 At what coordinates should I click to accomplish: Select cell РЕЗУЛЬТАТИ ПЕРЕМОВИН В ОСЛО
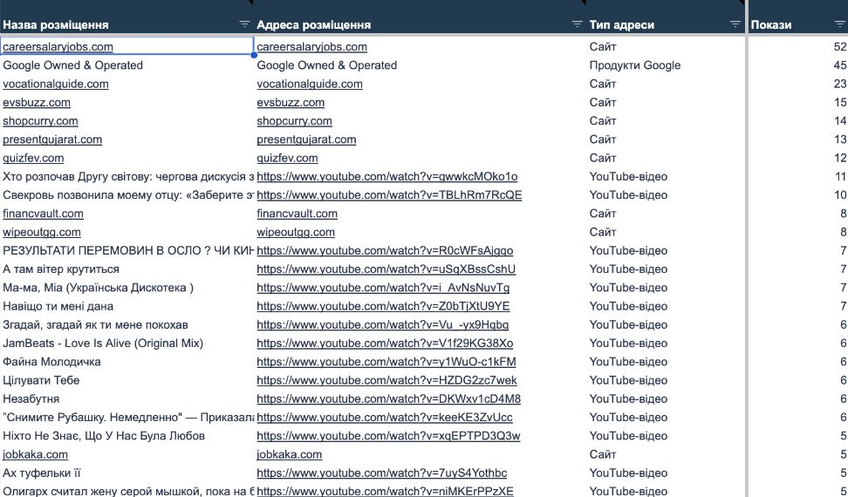coord(127,250)
